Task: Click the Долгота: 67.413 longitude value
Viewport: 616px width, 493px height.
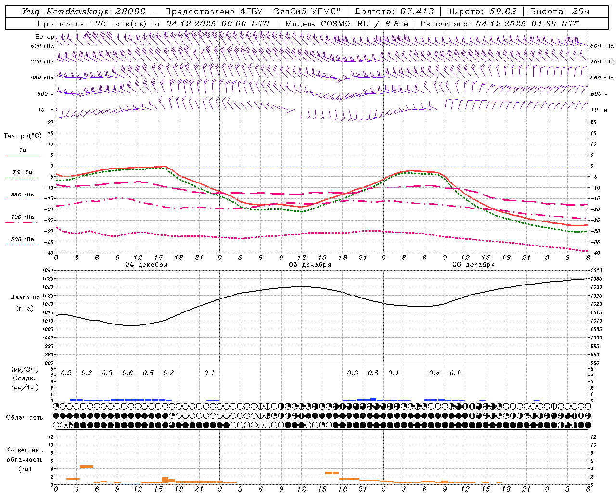Action: click(394, 12)
